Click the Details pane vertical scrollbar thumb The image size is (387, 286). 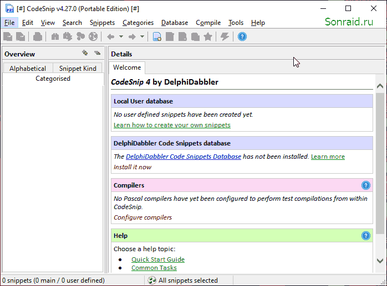[x=380, y=164]
